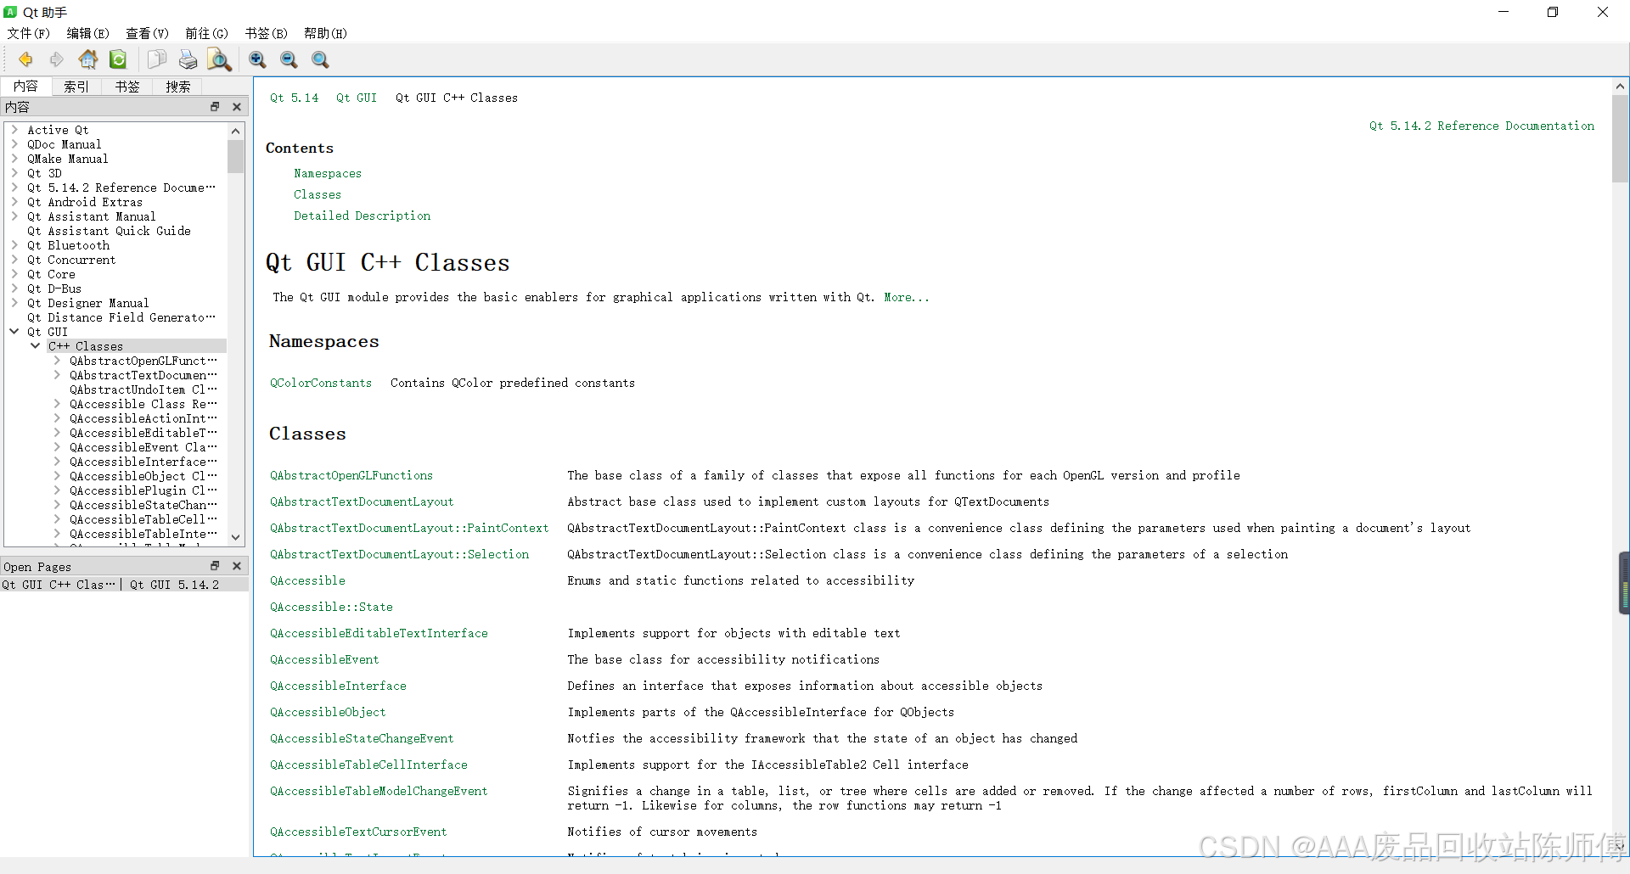Click the Zoom in icon
The width and height of the screenshot is (1630, 874).
click(x=257, y=59)
